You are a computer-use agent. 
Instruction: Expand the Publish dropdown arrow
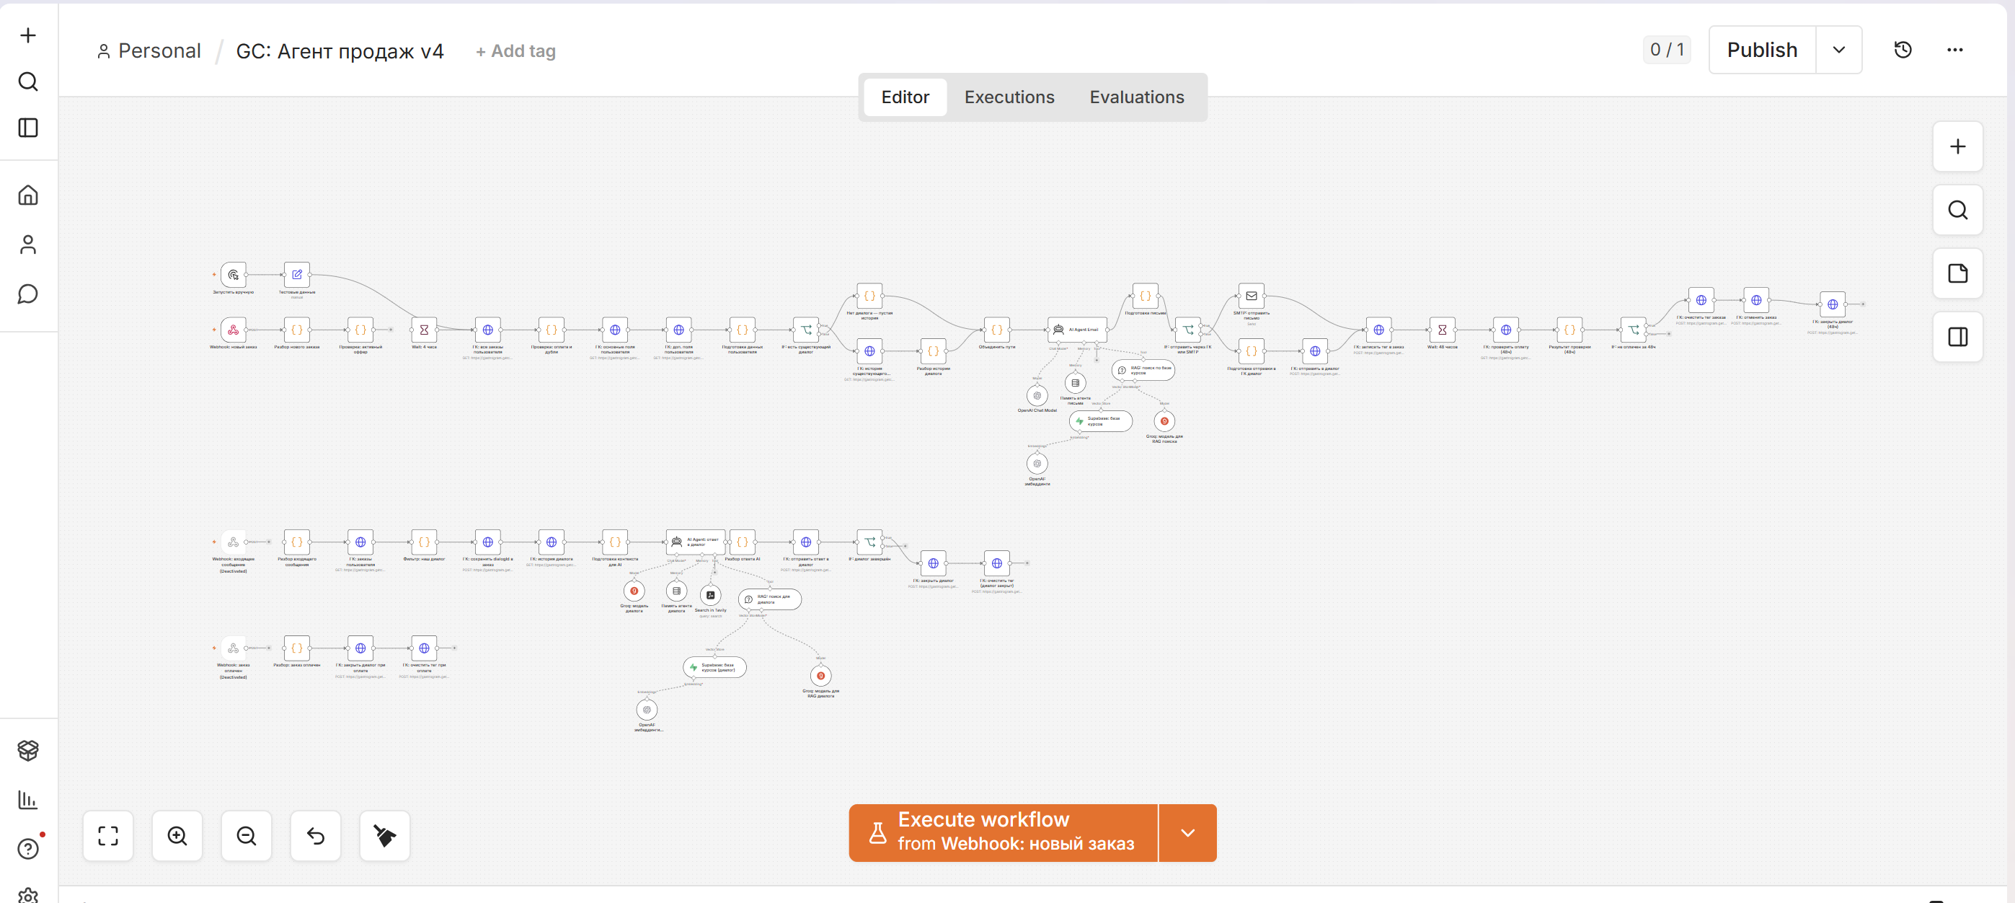1839,50
